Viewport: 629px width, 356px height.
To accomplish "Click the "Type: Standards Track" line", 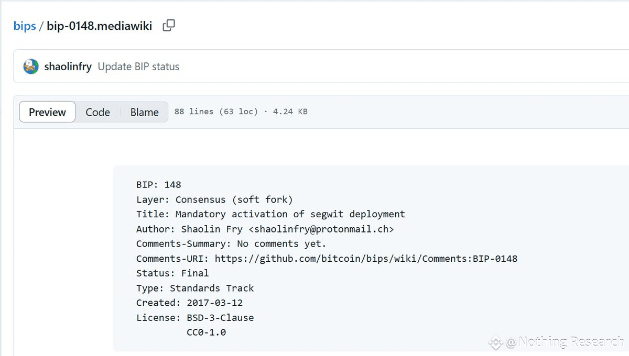I will click(195, 288).
